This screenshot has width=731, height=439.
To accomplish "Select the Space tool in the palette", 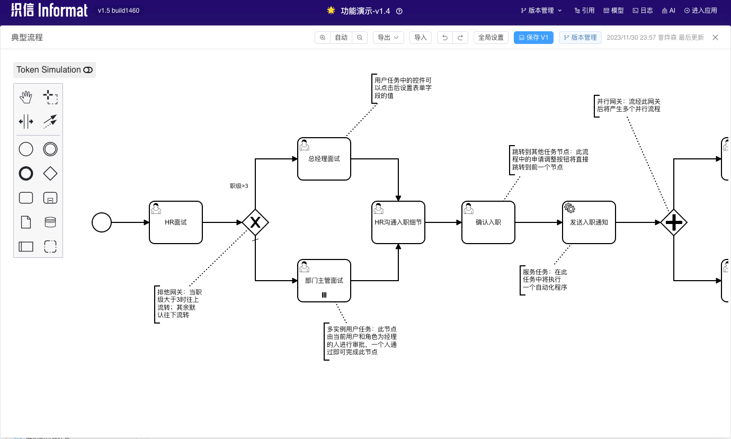I will 25,121.
